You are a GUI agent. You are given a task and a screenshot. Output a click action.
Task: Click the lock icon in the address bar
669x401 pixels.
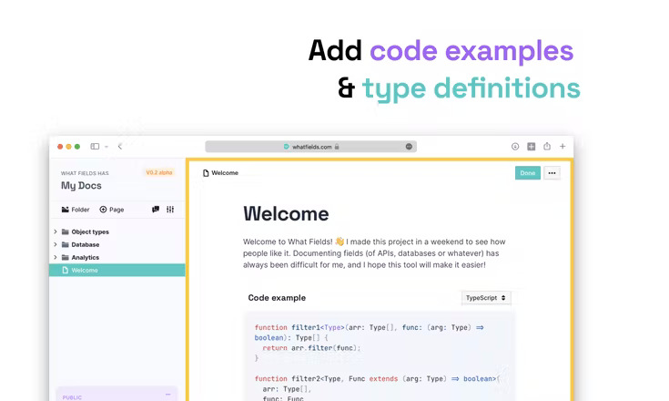(337, 147)
